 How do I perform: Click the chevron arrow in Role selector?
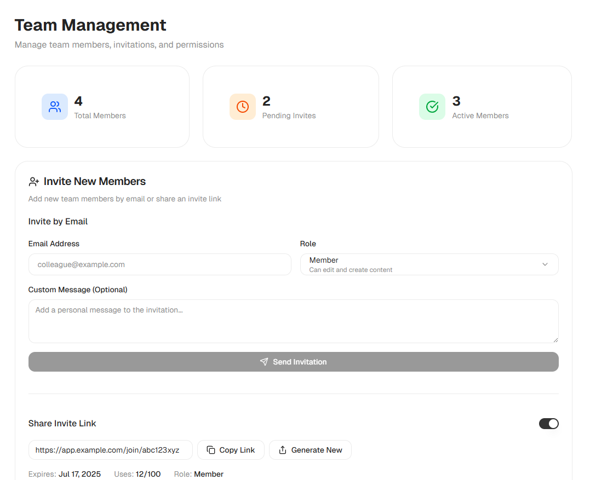coord(545,264)
